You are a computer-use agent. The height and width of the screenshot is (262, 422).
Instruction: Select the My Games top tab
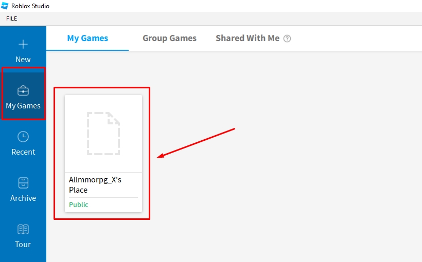pos(87,38)
